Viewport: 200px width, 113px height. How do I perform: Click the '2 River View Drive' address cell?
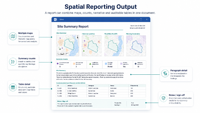pos(72,96)
